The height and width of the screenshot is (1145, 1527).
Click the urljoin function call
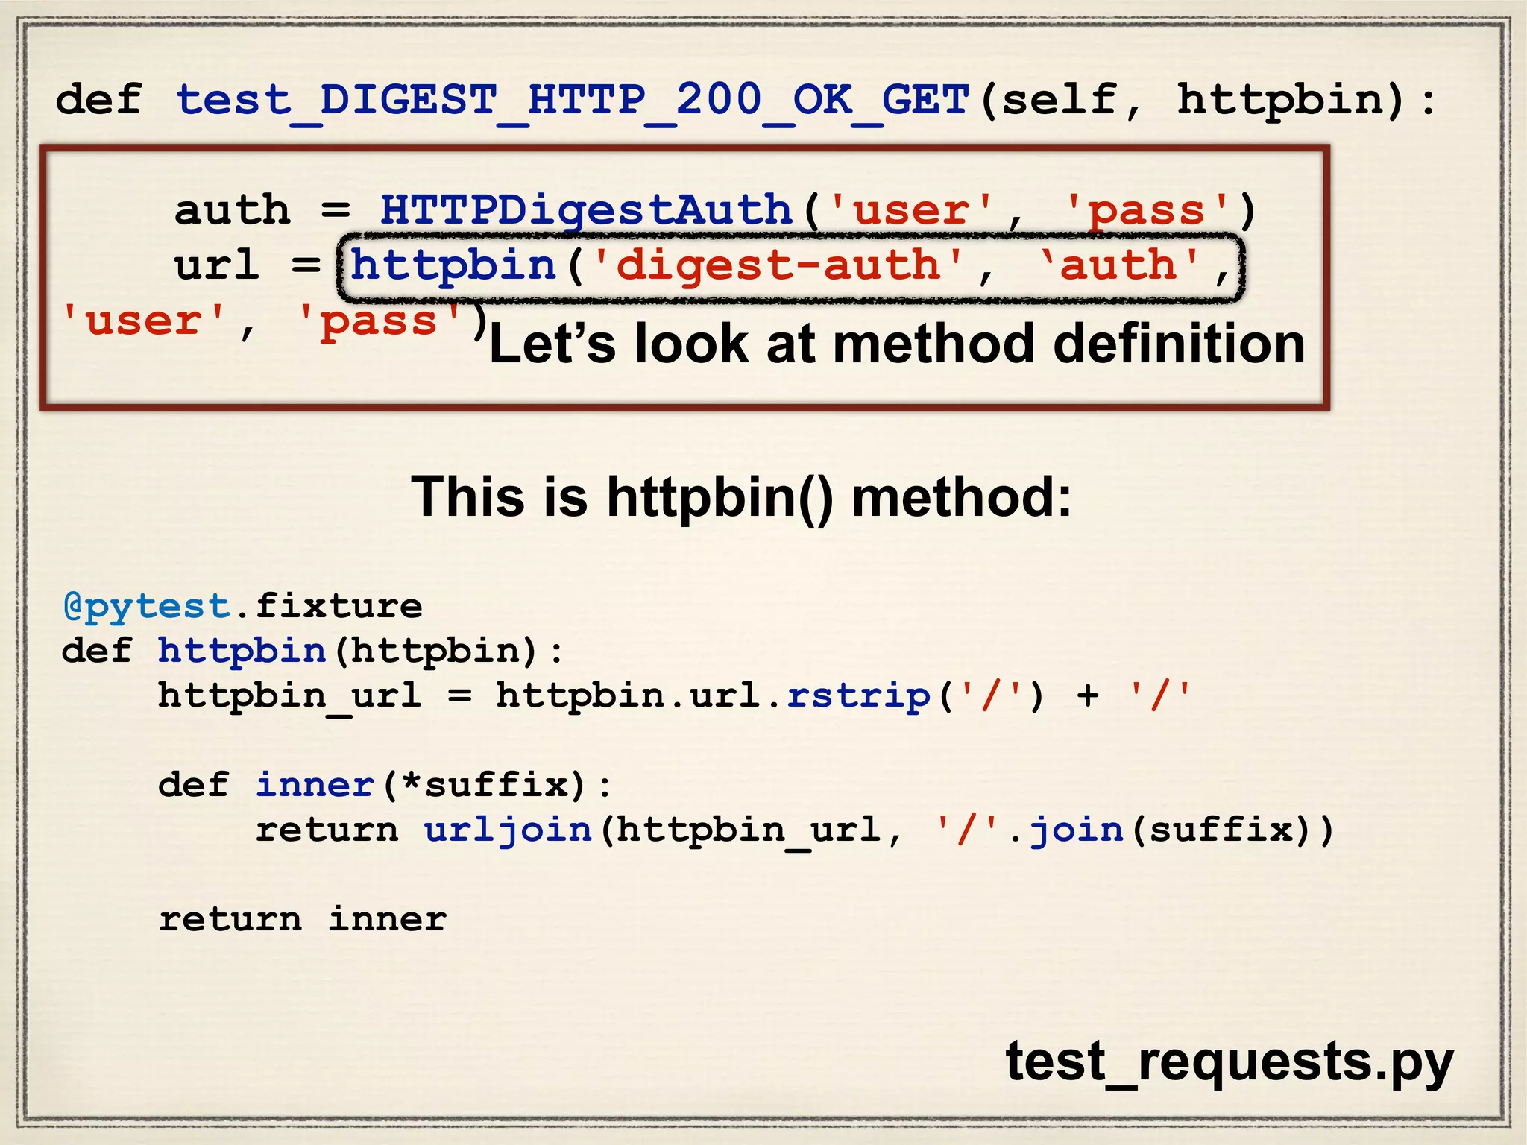(509, 830)
